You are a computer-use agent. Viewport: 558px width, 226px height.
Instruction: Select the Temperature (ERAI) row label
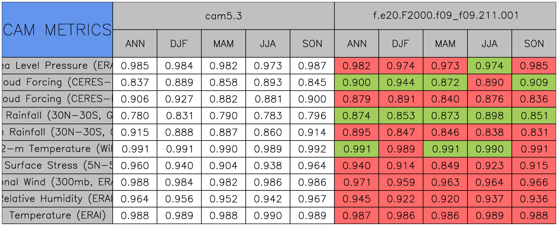[57, 216]
